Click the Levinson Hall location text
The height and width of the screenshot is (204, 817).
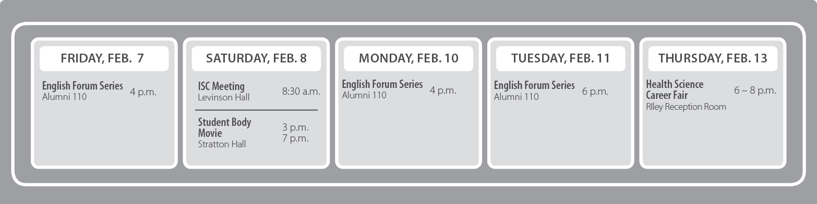pos(224,97)
